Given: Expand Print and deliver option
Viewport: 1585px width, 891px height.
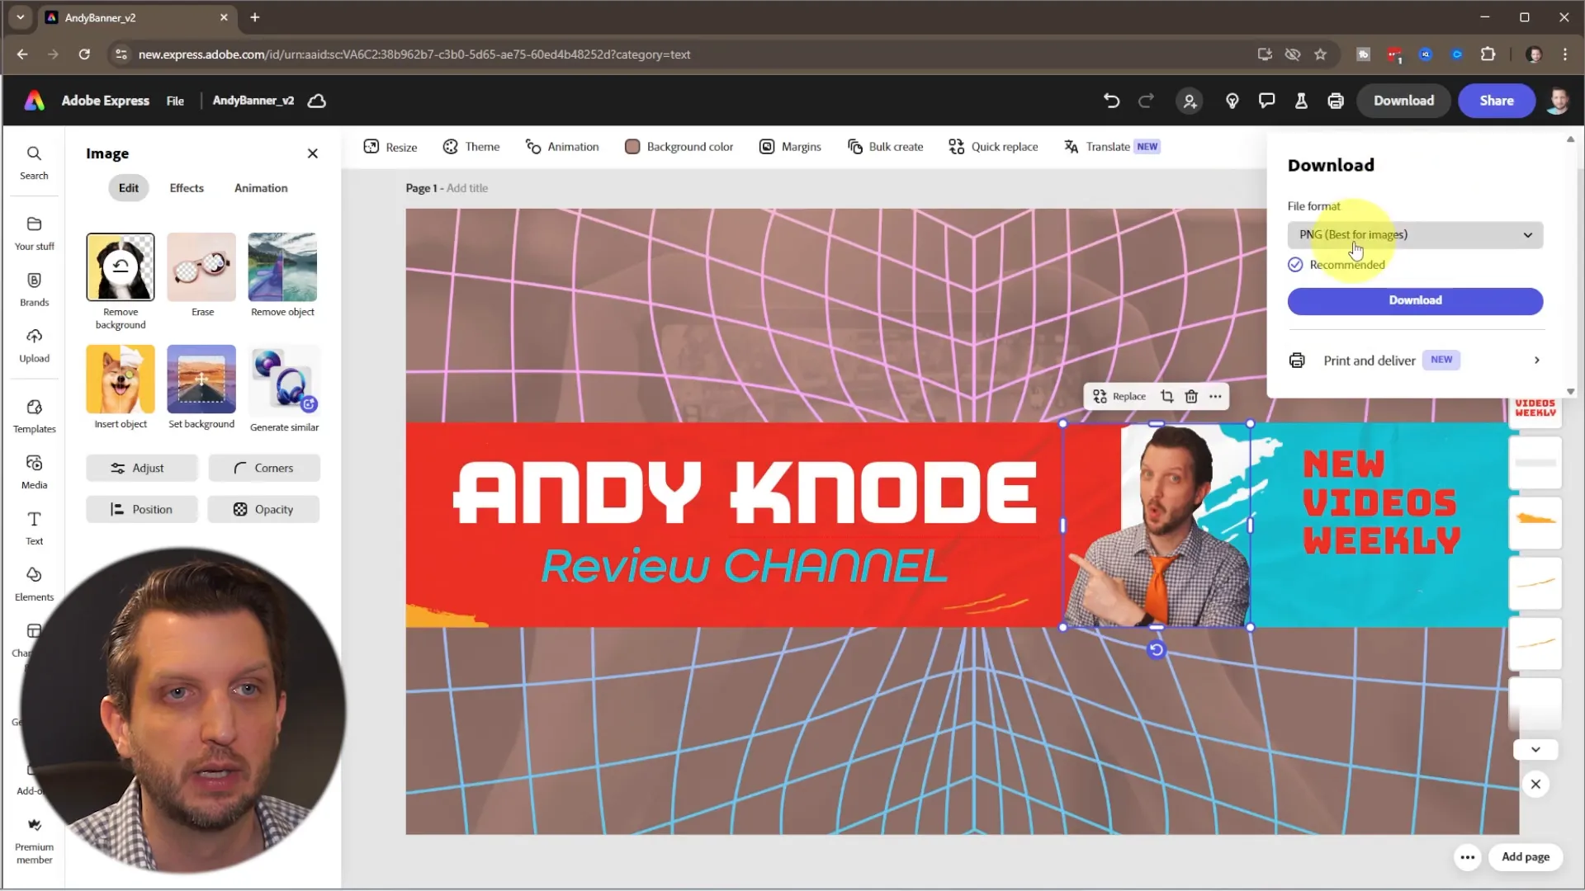Looking at the screenshot, I should (1415, 361).
